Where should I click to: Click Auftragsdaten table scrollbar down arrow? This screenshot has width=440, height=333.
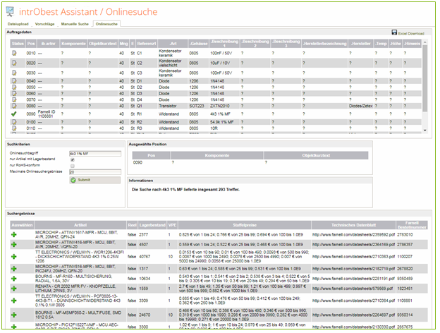[425, 131]
